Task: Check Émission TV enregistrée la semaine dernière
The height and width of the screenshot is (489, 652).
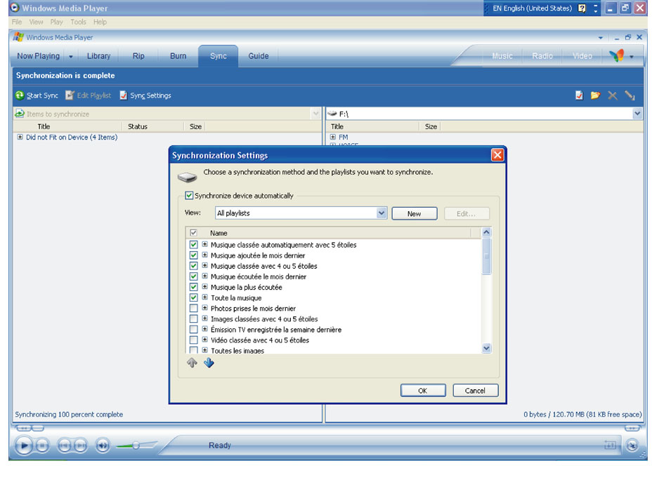Action: [193, 329]
